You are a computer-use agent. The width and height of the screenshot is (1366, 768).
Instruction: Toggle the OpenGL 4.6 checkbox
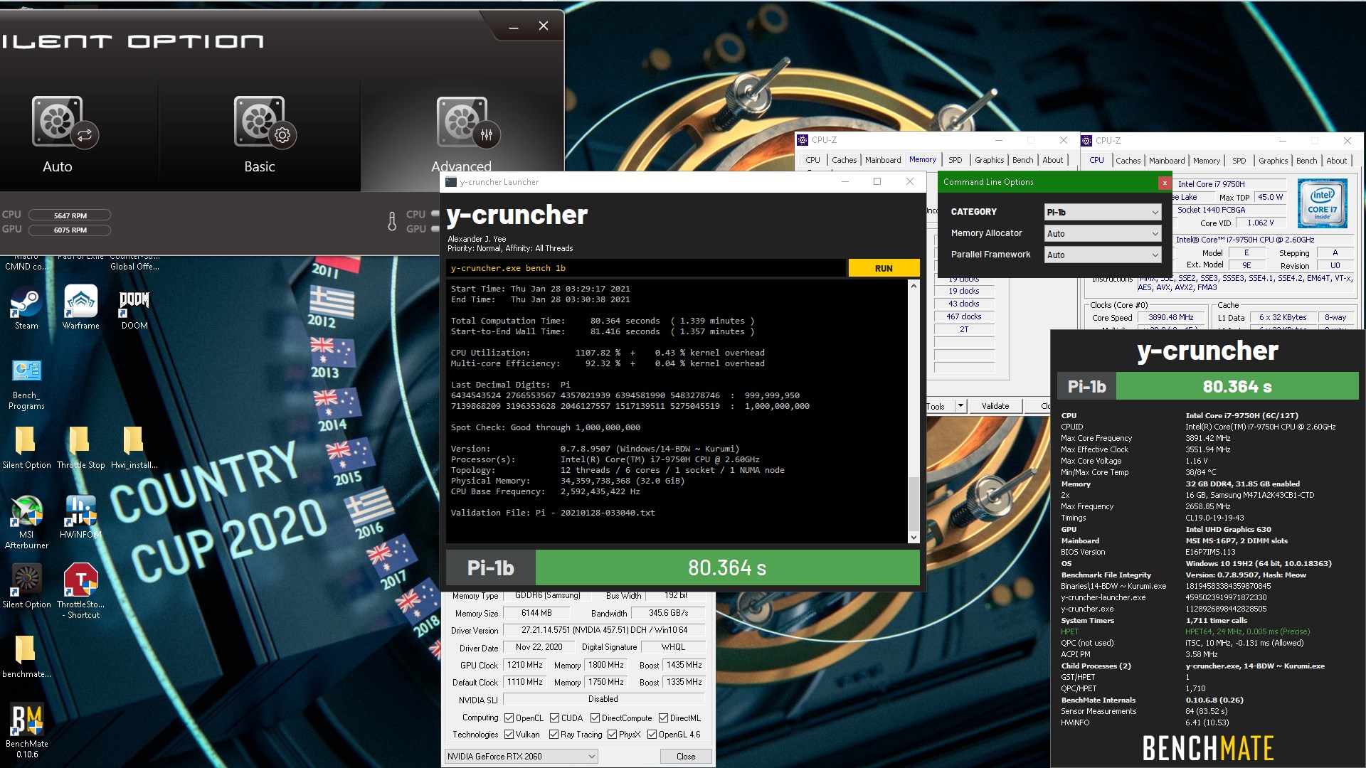pyautogui.click(x=652, y=735)
